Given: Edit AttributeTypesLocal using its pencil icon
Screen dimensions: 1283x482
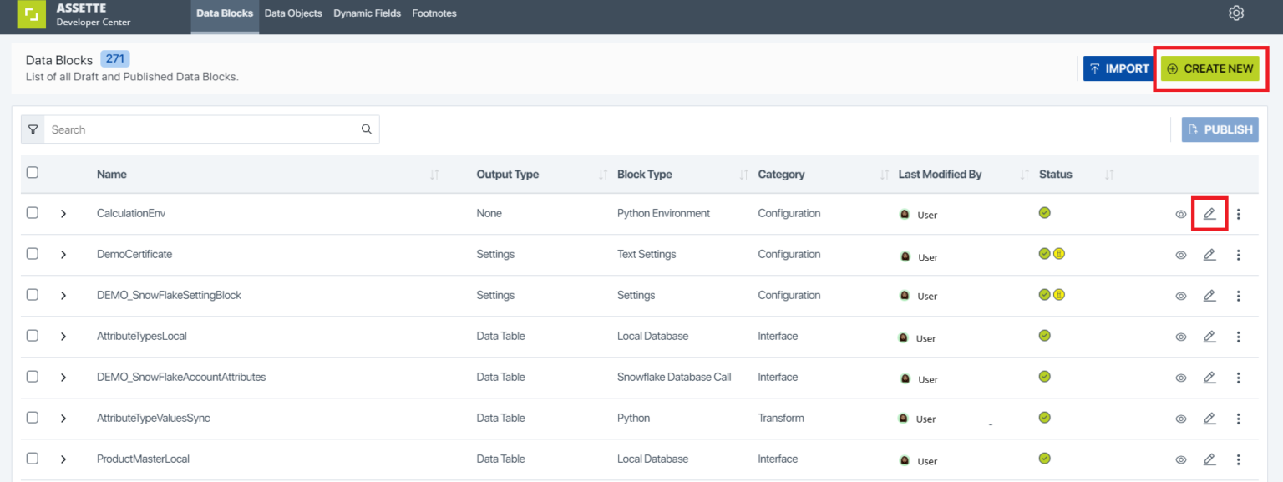Looking at the screenshot, I should pos(1209,336).
